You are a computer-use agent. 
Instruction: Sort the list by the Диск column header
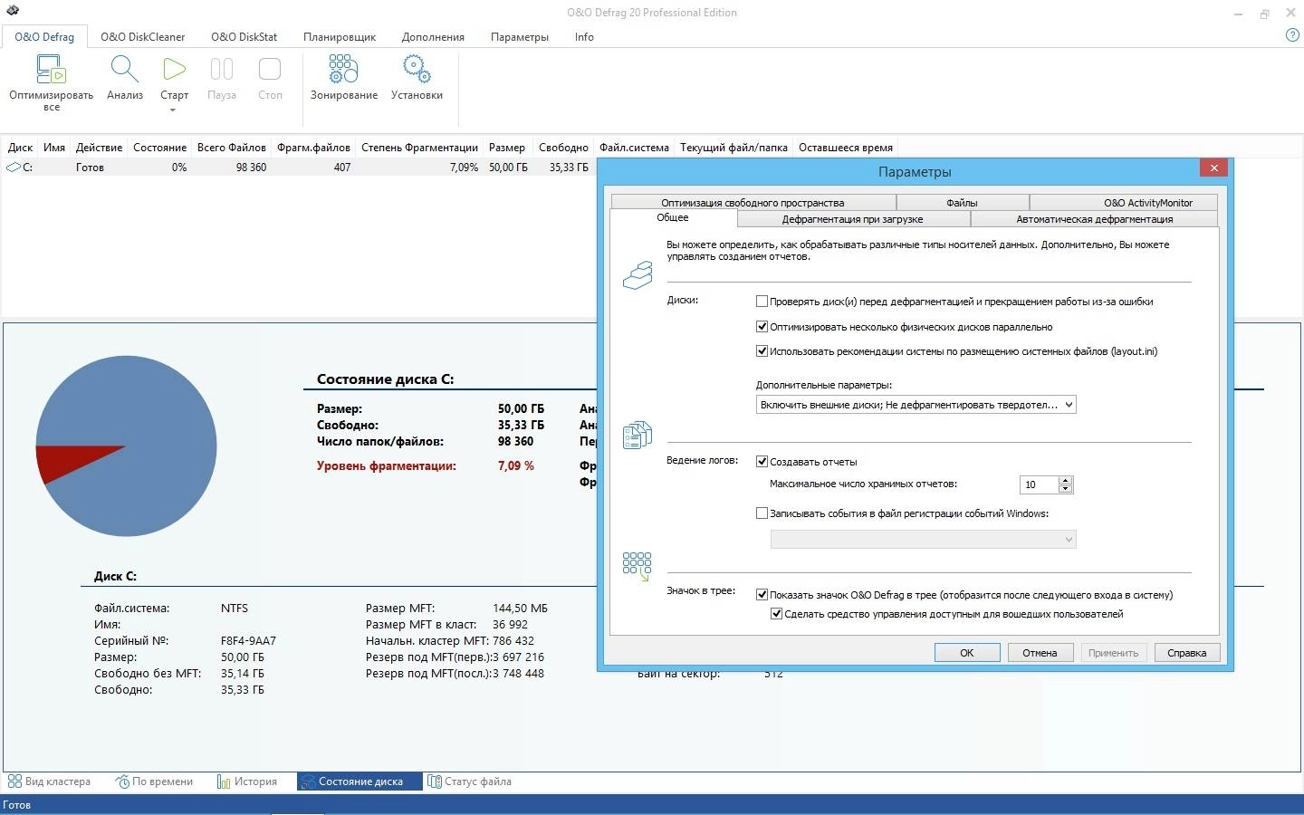(x=20, y=148)
